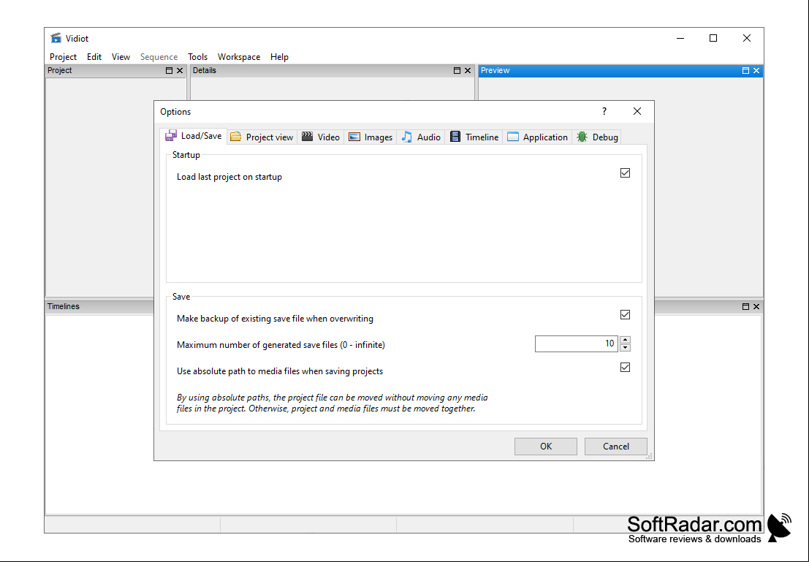The width and height of the screenshot is (809, 562).
Task: Toggle Load last project on startup checkbox
Action: (625, 173)
